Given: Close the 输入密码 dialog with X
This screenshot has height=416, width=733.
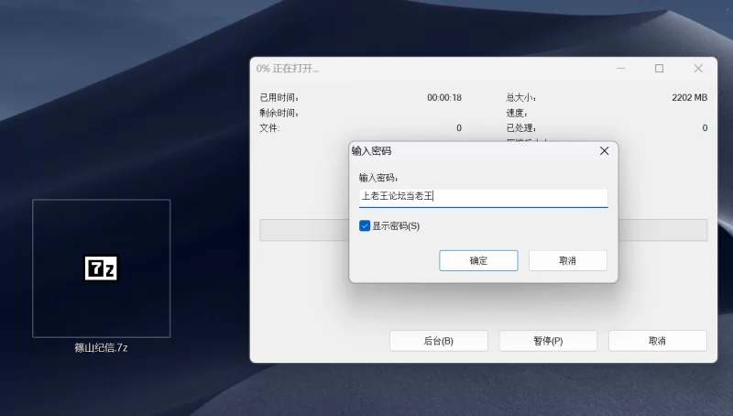Looking at the screenshot, I should click(604, 151).
